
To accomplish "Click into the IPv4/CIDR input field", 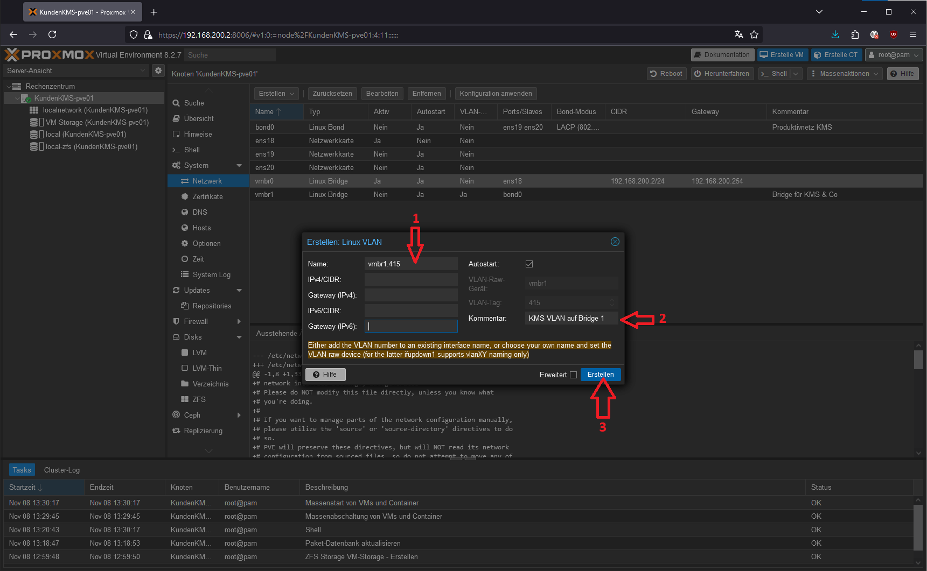I will click(410, 280).
